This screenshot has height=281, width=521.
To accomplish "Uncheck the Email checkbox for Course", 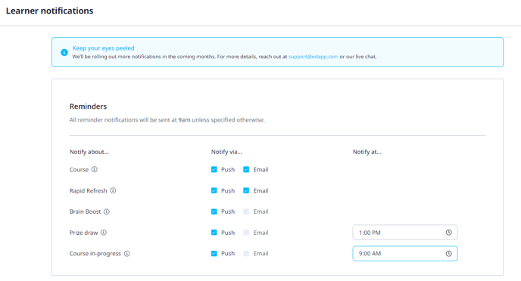I will pos(246,169).
